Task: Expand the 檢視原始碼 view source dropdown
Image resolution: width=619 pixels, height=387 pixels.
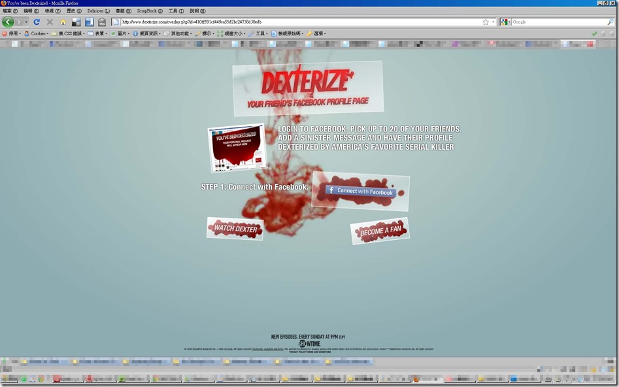Action: coord(287,33)
